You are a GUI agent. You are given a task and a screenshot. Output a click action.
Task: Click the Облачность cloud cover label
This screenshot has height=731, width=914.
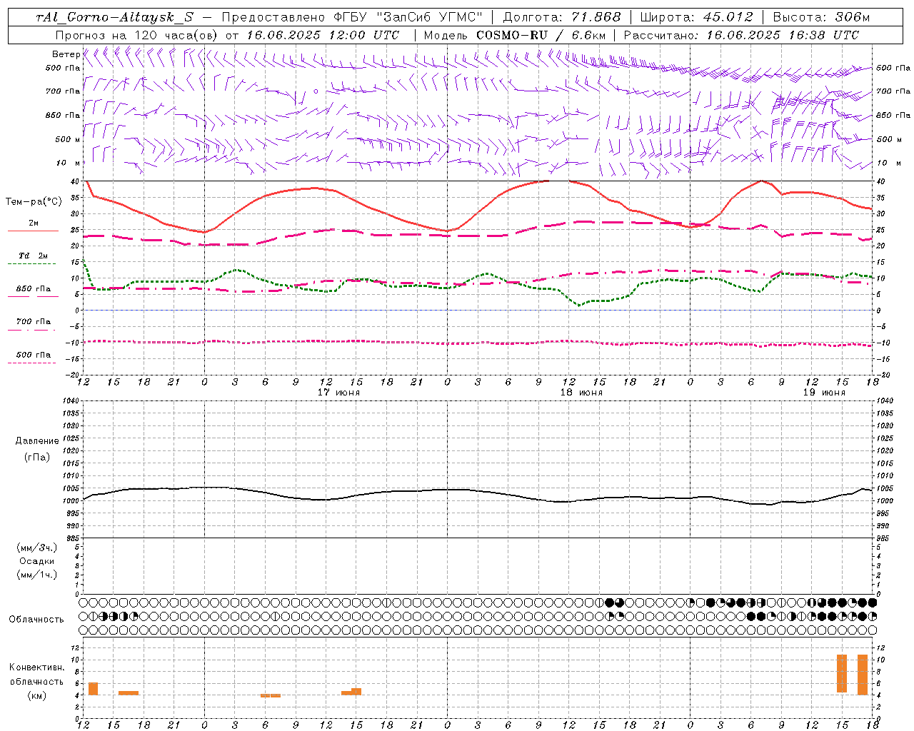click(x=36, y=619)
